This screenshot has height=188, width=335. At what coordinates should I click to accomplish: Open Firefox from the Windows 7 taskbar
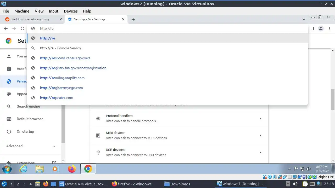point(72,169)
